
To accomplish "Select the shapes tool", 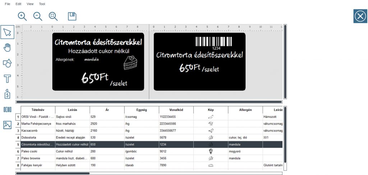I will (x=7, y=63).
